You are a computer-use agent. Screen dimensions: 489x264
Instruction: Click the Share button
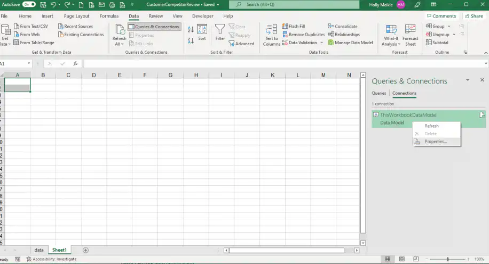(474, 16)
